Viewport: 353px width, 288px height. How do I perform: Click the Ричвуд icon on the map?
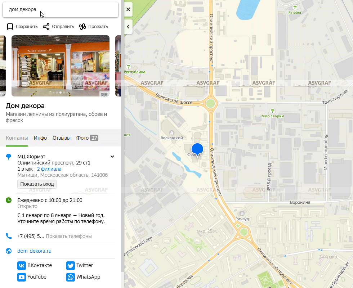(x=242, y=213)
